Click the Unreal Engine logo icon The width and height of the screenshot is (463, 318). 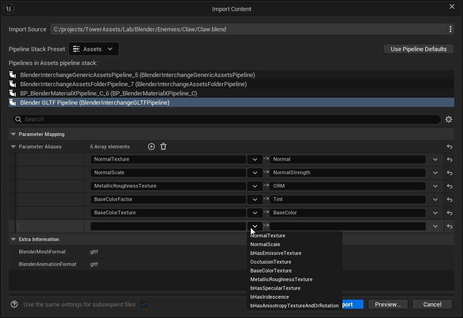coord(9,8)
